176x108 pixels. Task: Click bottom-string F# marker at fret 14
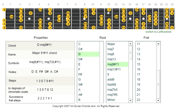coord(123,28)
